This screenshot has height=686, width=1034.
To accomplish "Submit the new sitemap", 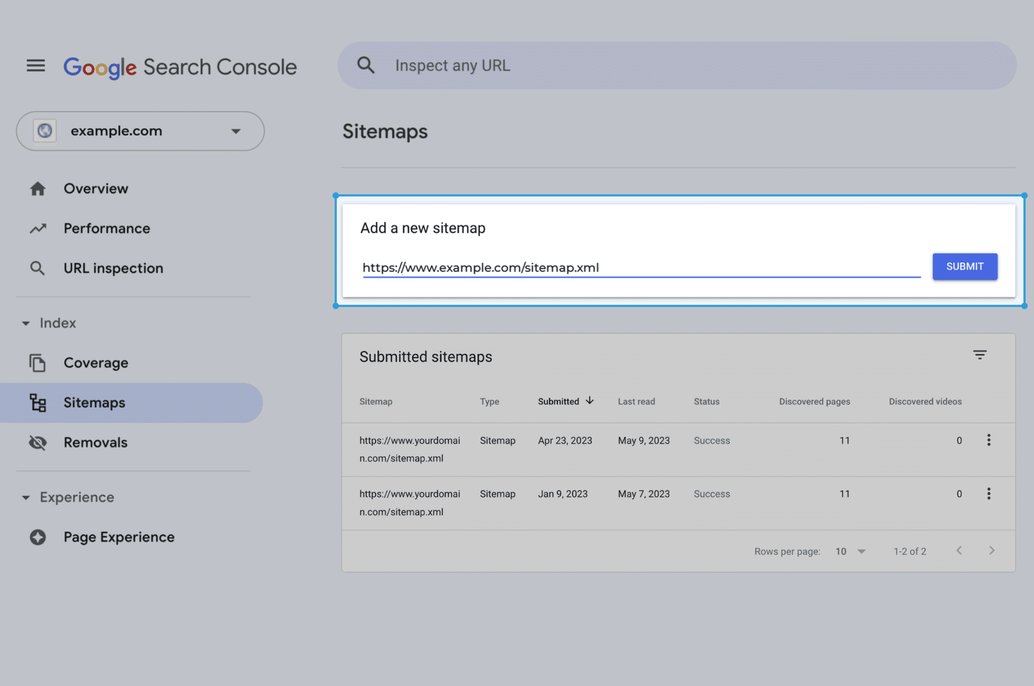I will coord(964,267).
